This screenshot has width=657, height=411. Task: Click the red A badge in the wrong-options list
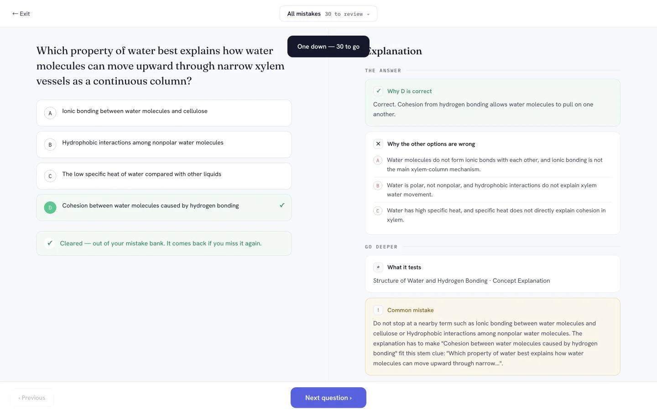[378, 160]
